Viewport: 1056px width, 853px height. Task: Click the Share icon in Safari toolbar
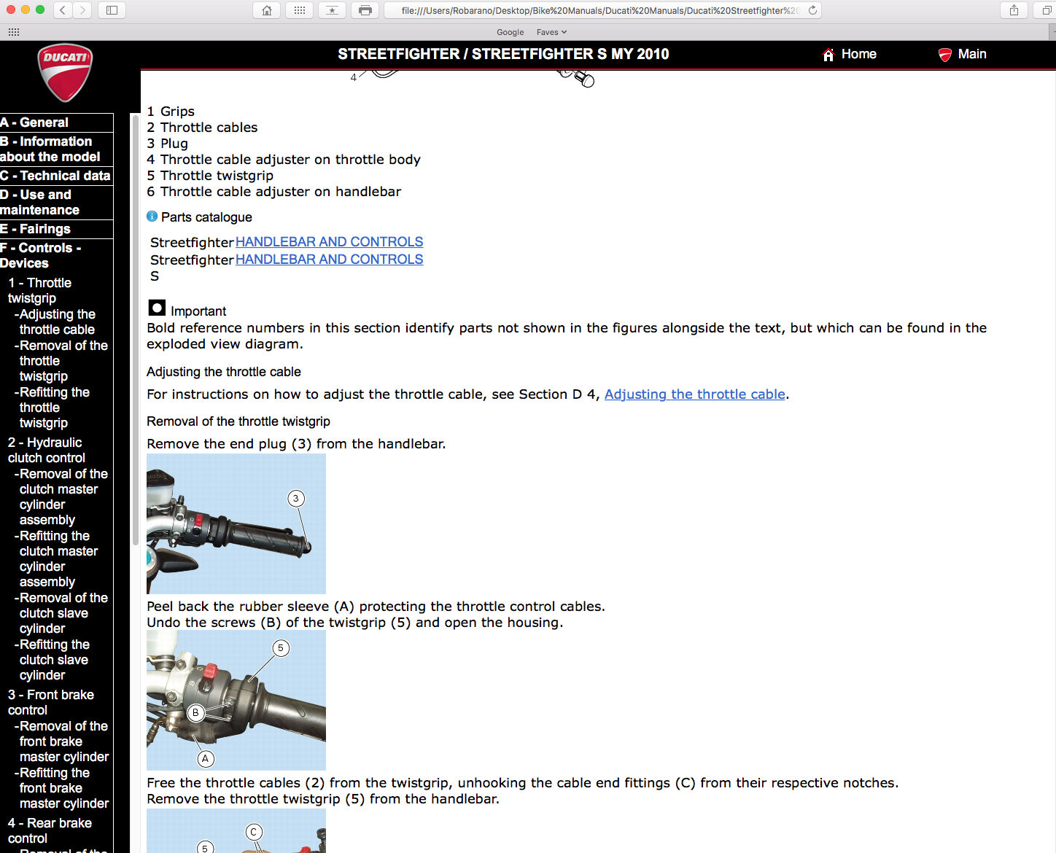pyautogui.click(x=1014, y=10)
